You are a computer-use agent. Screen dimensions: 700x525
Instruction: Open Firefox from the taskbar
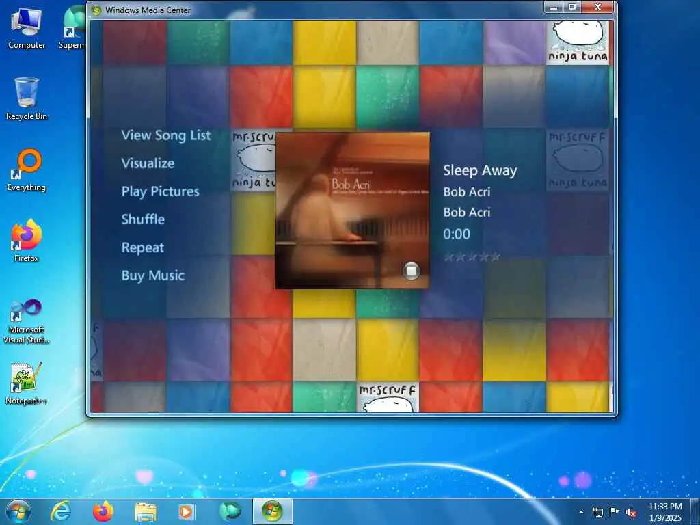point(103,511)
